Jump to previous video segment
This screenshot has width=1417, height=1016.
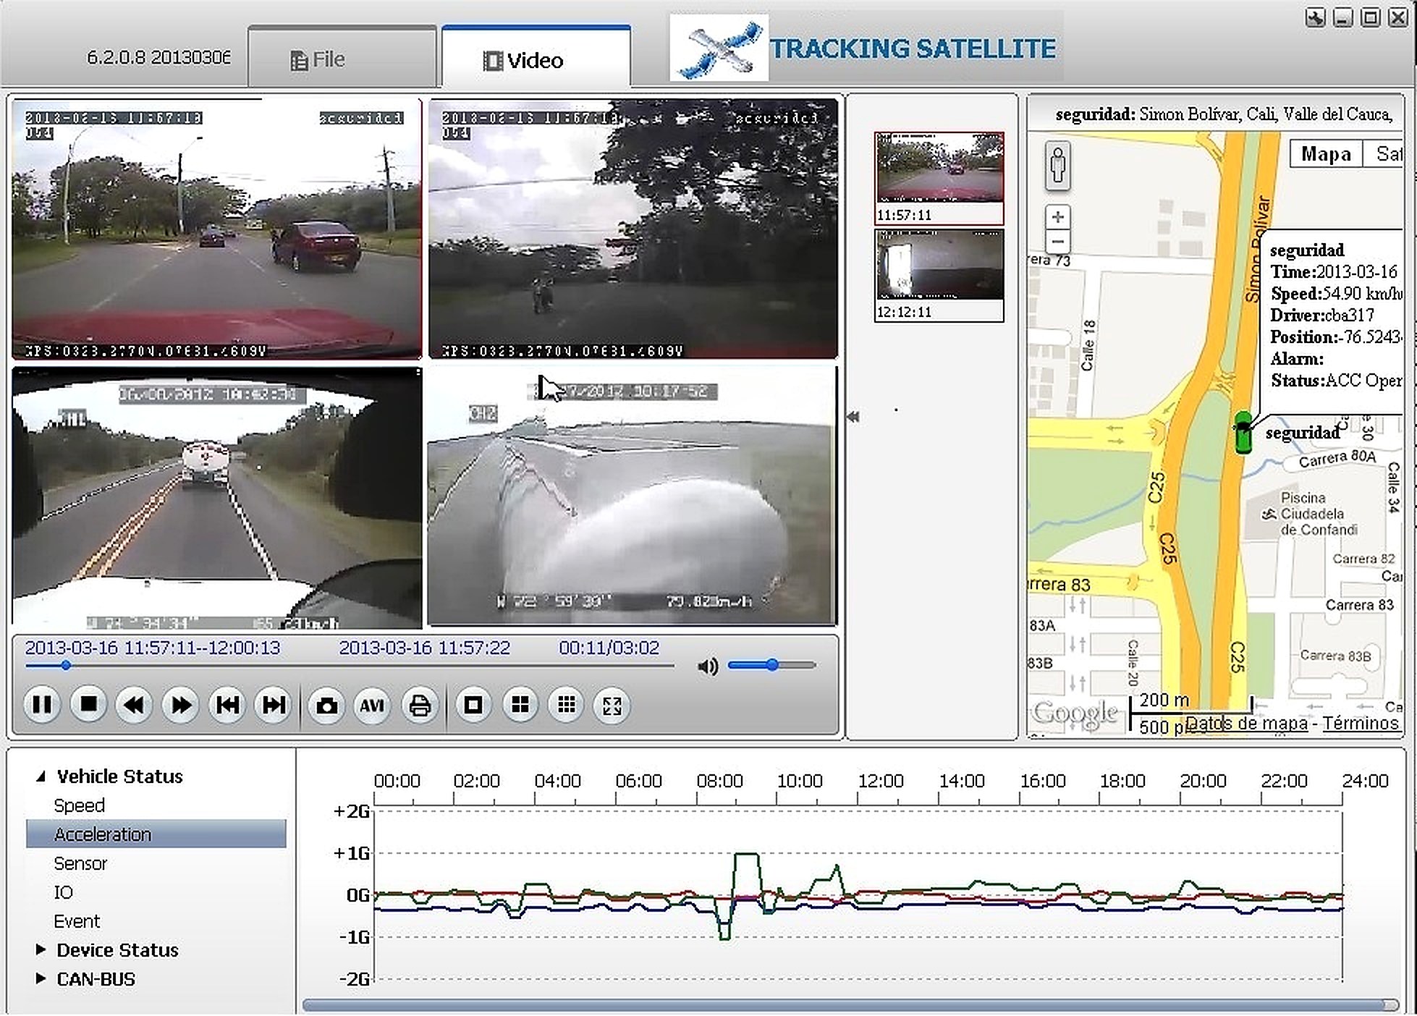tap(227, 705)
